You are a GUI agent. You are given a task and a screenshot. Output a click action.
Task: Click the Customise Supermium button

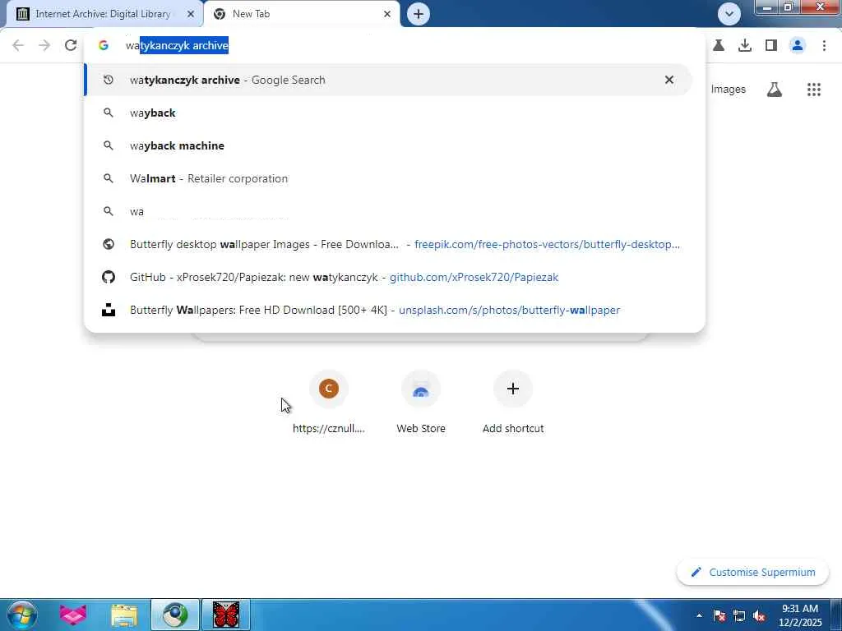pyautogui.click(x=753, y=572)
